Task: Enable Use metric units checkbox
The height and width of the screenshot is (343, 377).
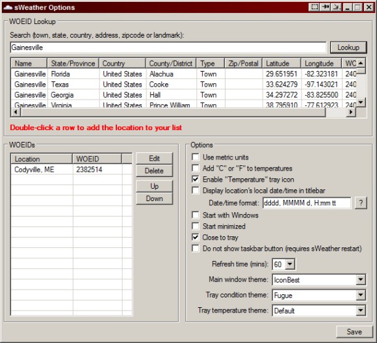Action: tap(196, 157)
